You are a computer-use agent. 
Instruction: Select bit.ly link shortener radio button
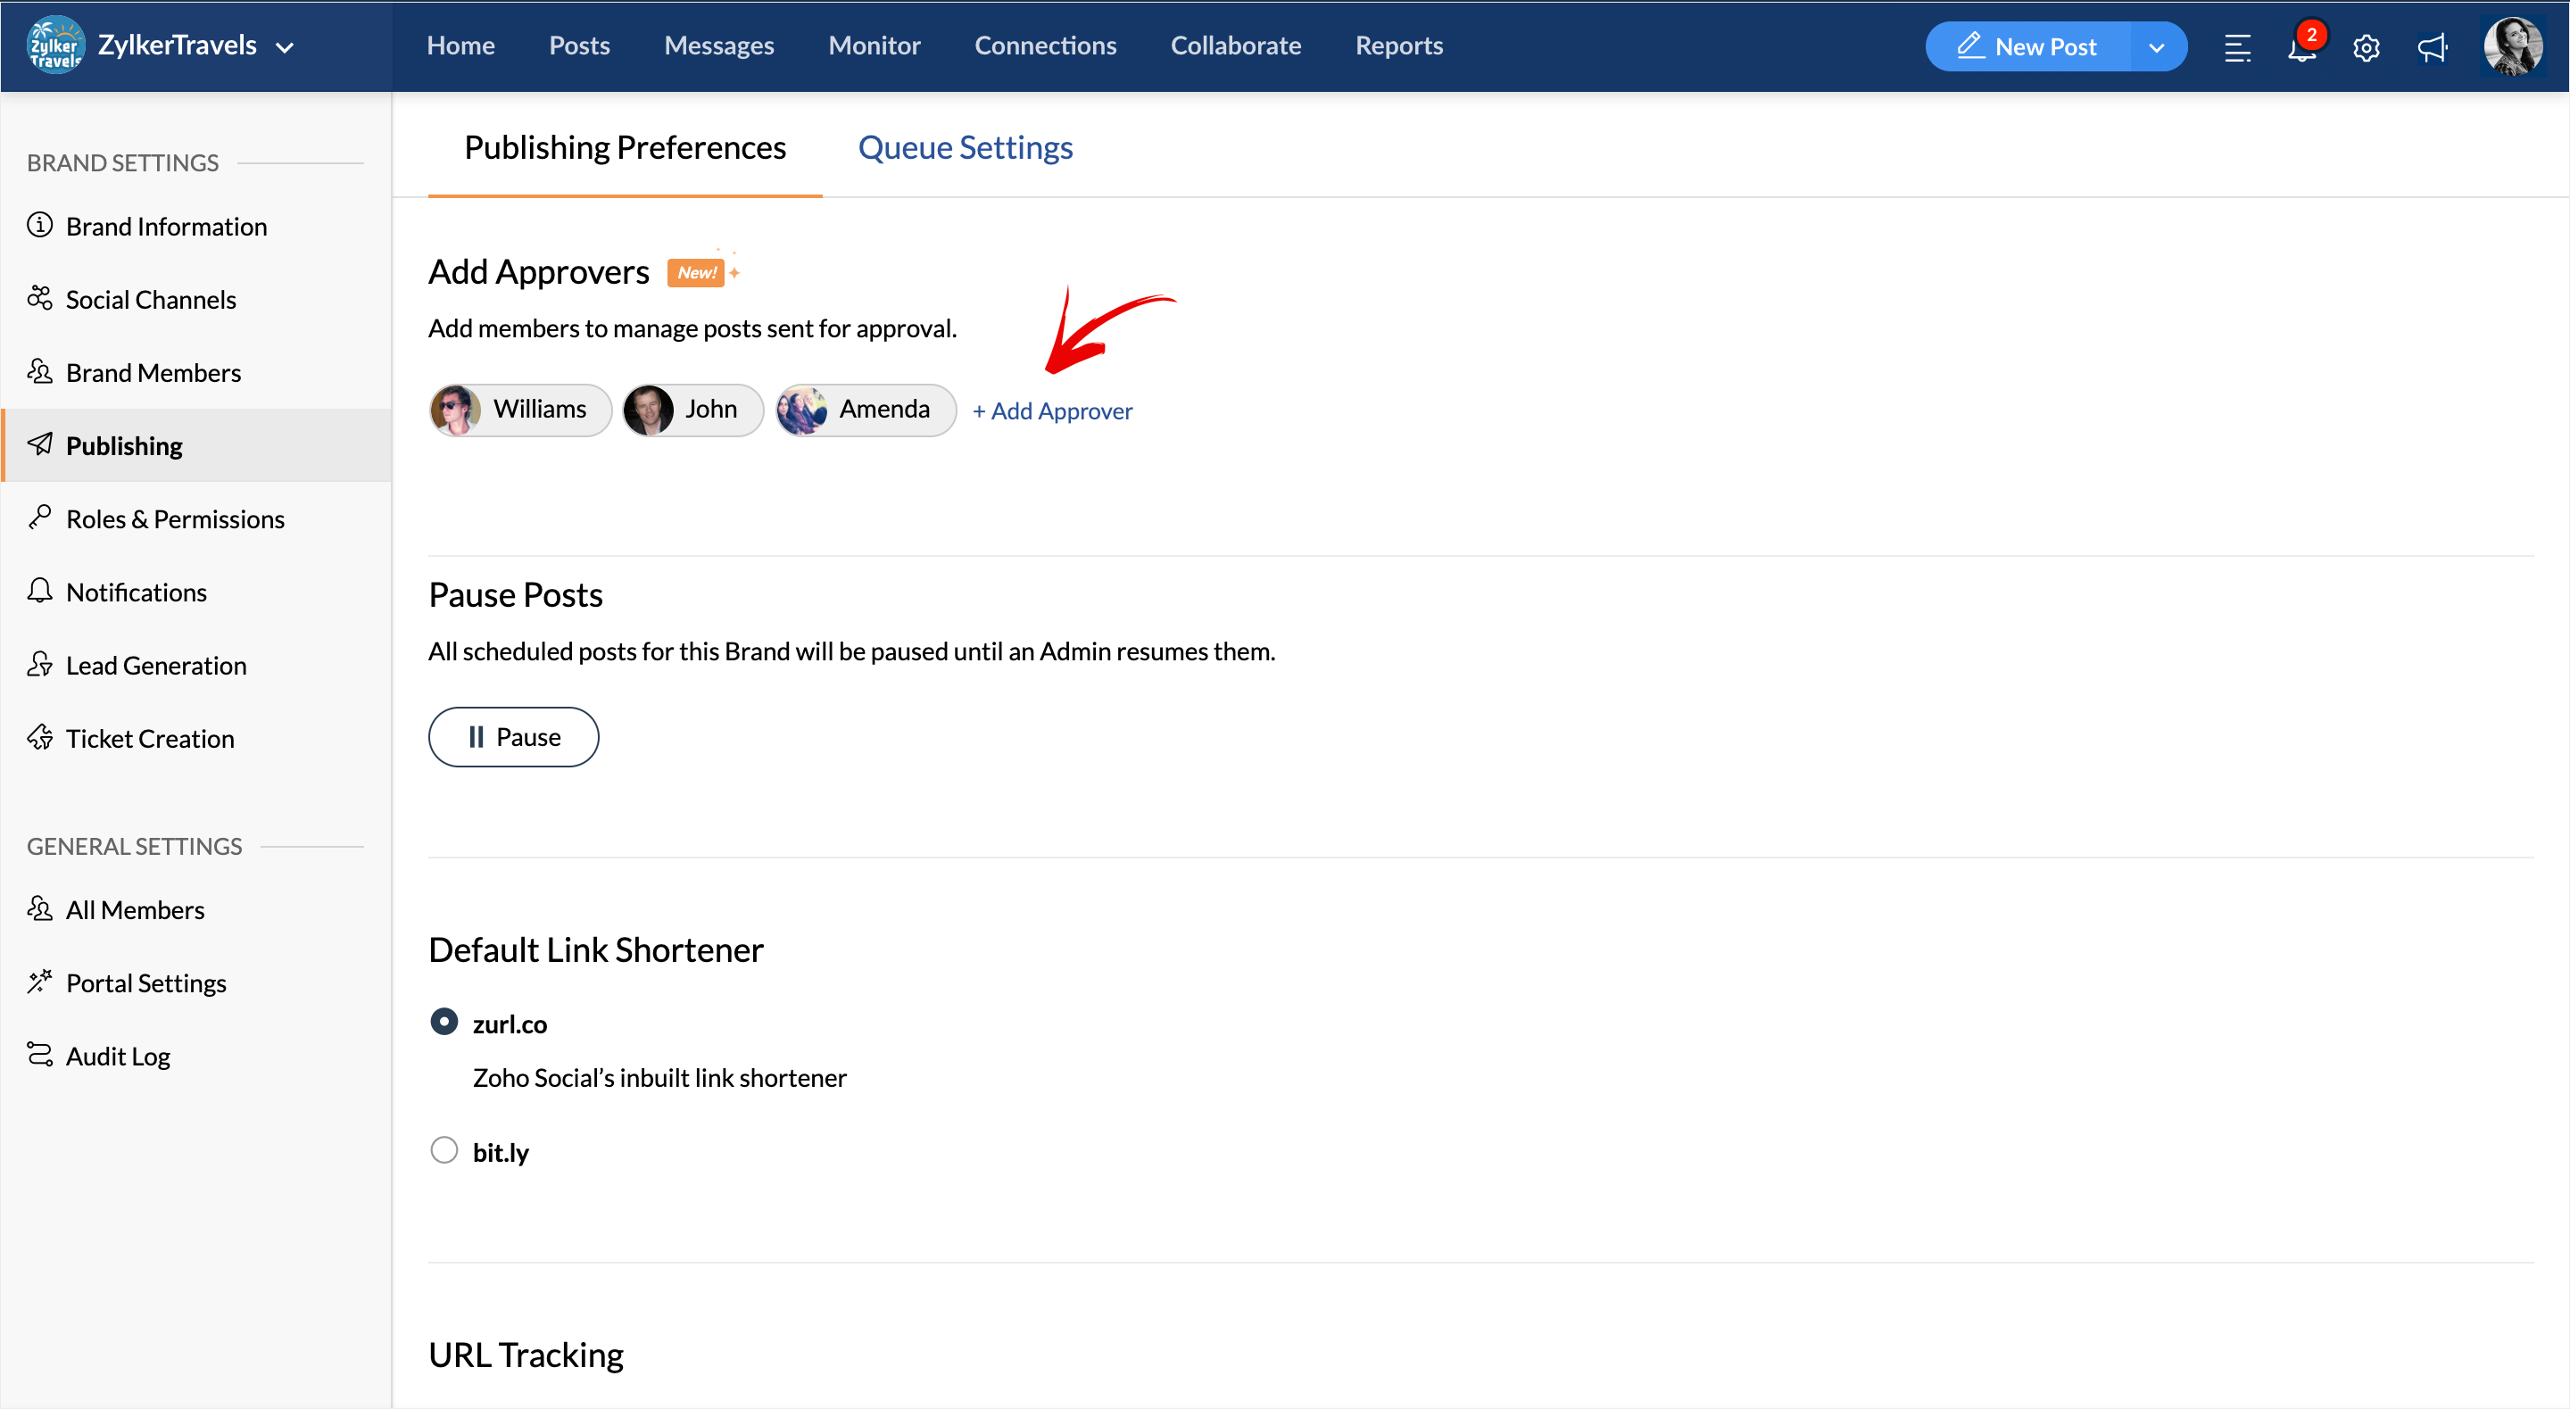point(444,1150)
